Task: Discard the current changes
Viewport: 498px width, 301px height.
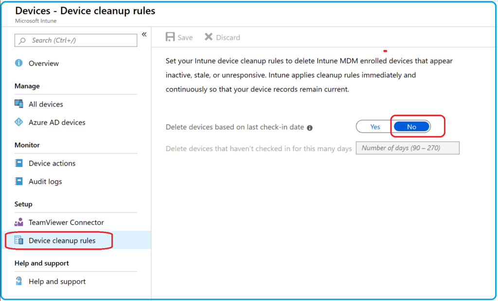Action: pyautogui.click(x=222, y=37)
